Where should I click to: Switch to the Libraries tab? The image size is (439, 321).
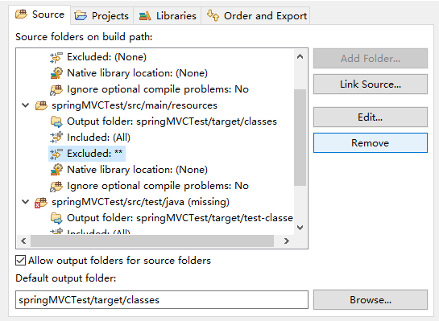(x=168, y=16)
